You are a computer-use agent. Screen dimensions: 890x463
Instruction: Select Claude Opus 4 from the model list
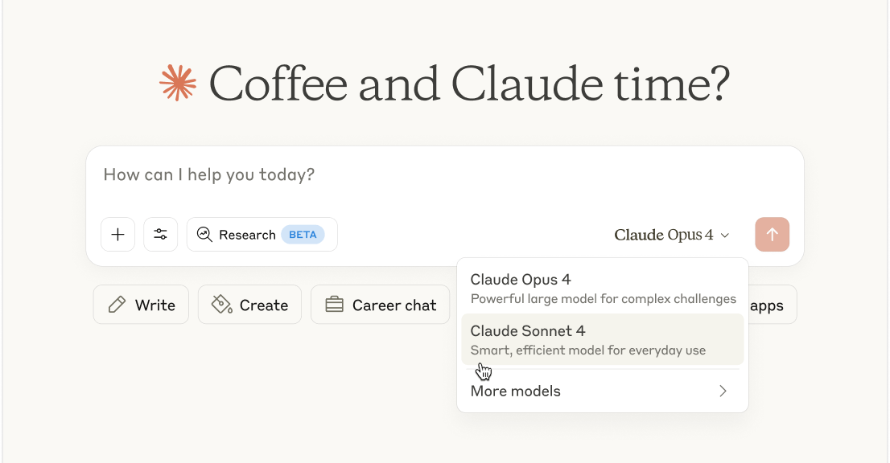(602, 288)
